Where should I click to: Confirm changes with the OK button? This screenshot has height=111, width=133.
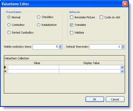(x=95, y=99)
